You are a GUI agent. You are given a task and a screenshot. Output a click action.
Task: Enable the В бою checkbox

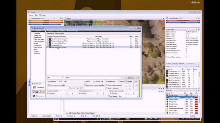pos(119,82)
